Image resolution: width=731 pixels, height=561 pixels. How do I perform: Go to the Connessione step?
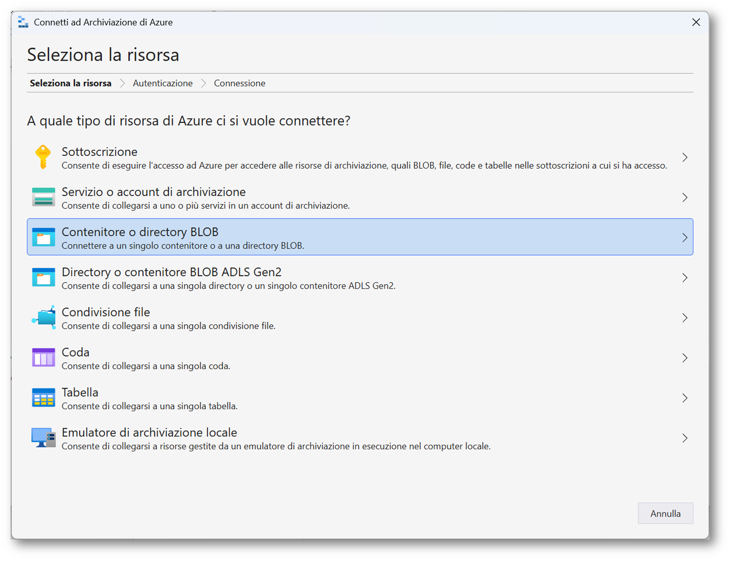[x=239, y=83]
